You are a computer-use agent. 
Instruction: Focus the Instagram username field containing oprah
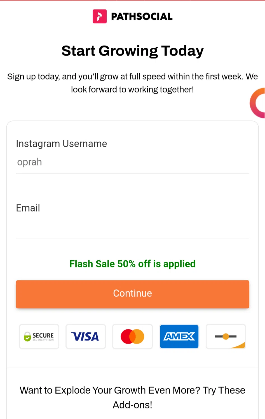pos(132,162)
